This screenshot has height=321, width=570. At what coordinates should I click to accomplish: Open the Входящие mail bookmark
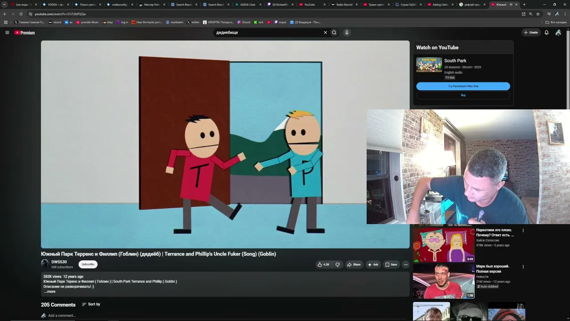click(x=305, y=22)
